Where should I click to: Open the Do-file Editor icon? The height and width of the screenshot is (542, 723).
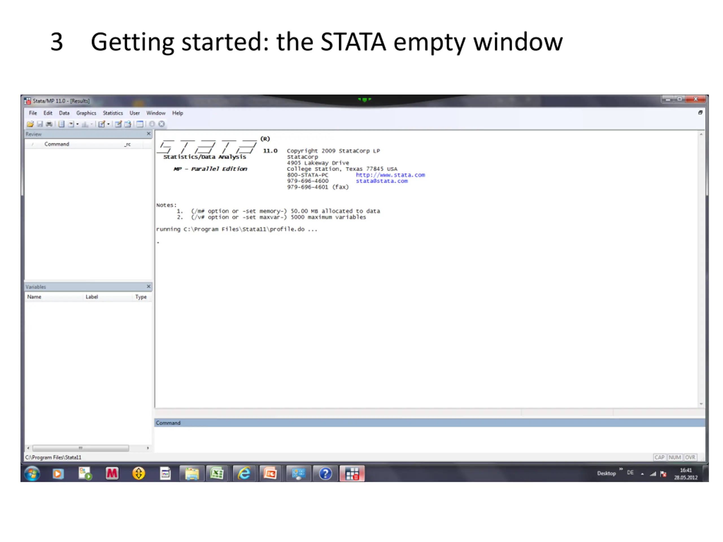pyautogui.click(x=102, y=124)
